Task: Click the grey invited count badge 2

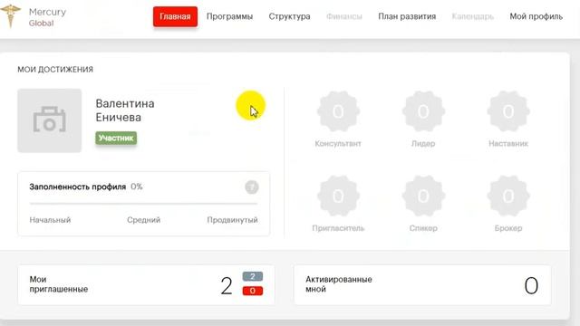Action: 253,276
